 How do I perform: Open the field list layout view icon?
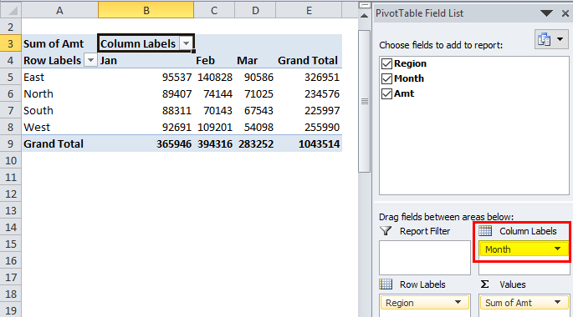[x=544, y=39]
